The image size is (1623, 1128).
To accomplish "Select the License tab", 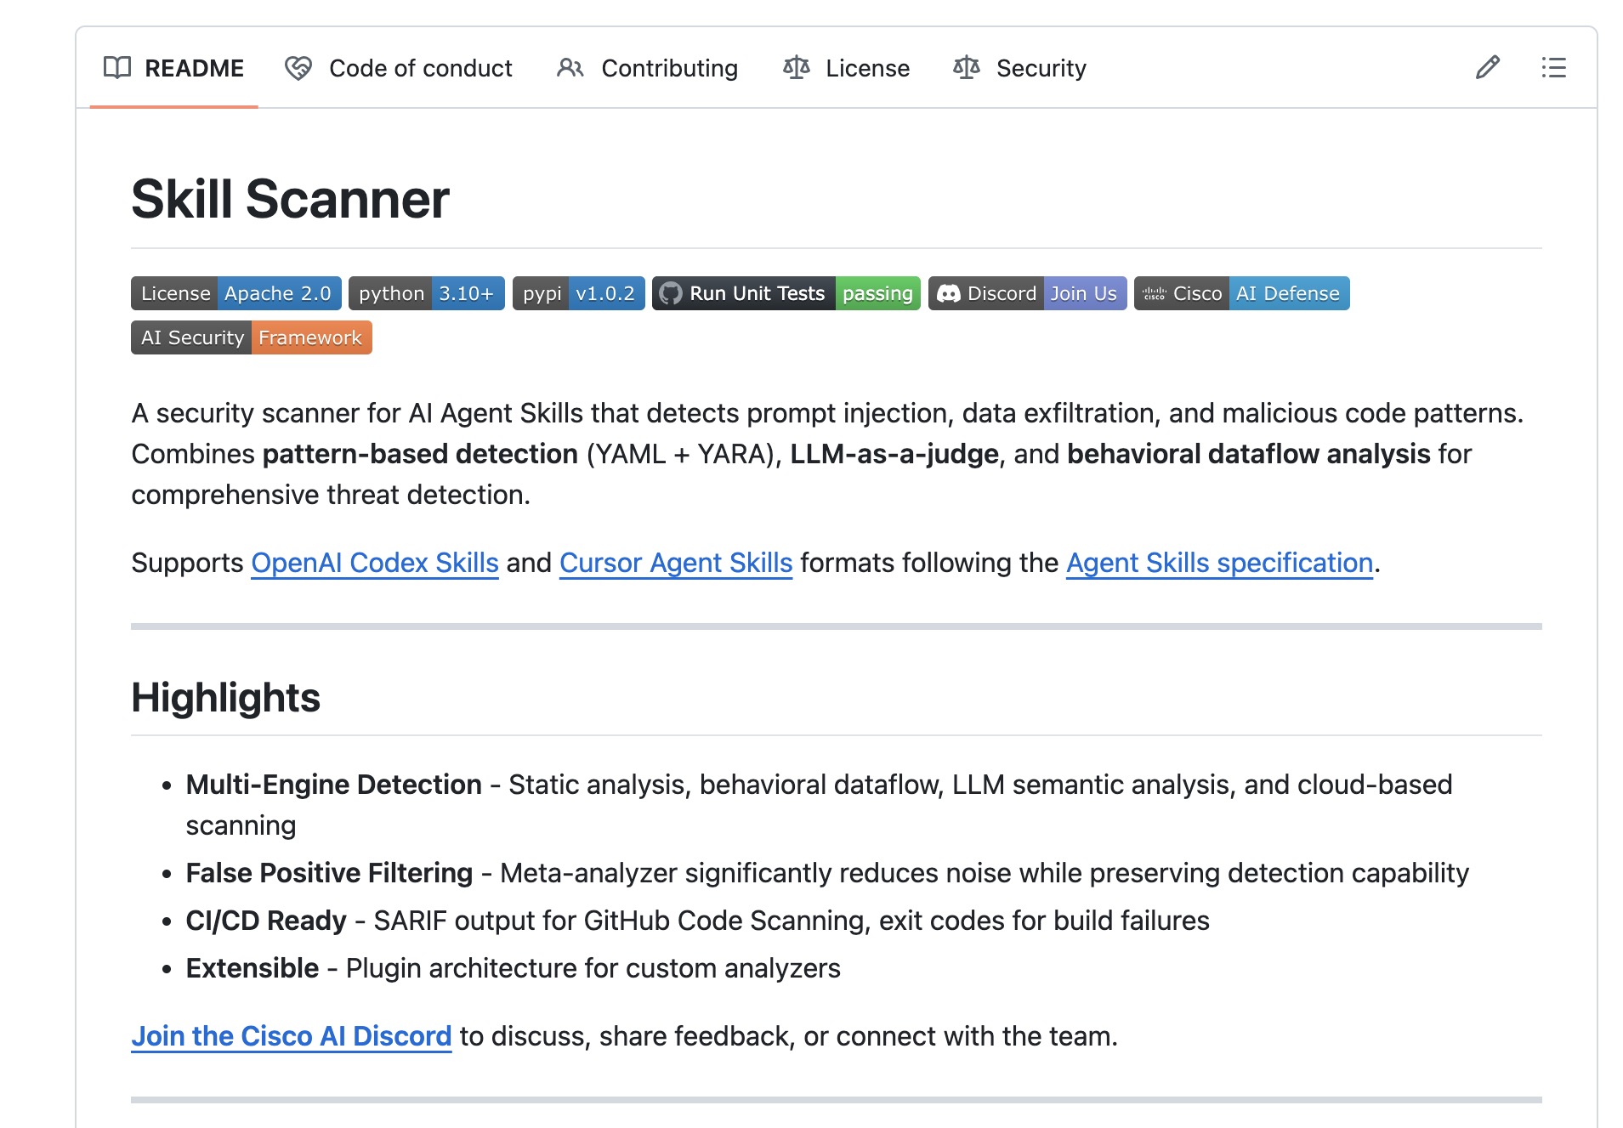I will coord(866,68).
